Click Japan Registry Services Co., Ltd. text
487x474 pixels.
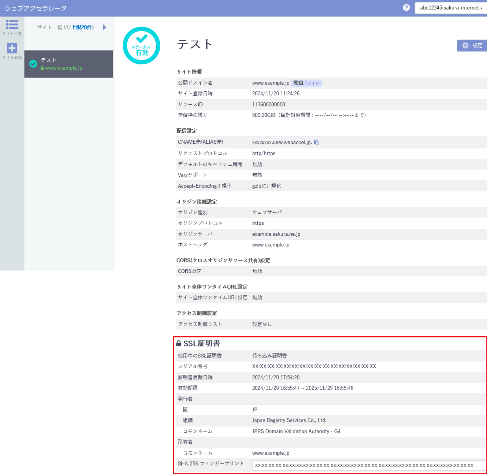click(289, 420)
